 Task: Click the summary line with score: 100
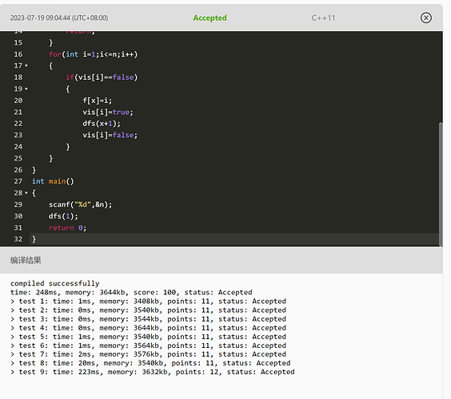point(131,292)
